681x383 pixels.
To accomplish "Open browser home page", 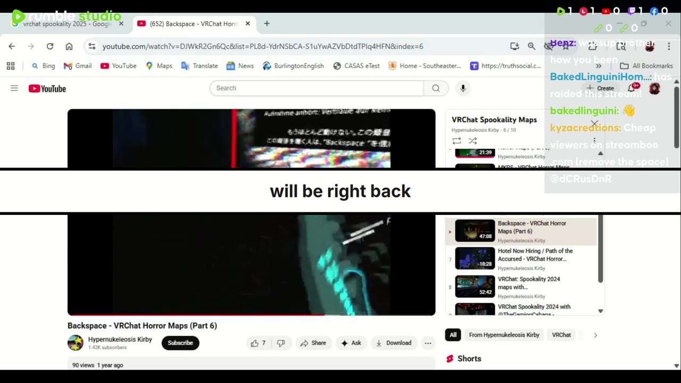I will (x=69, y=46).
